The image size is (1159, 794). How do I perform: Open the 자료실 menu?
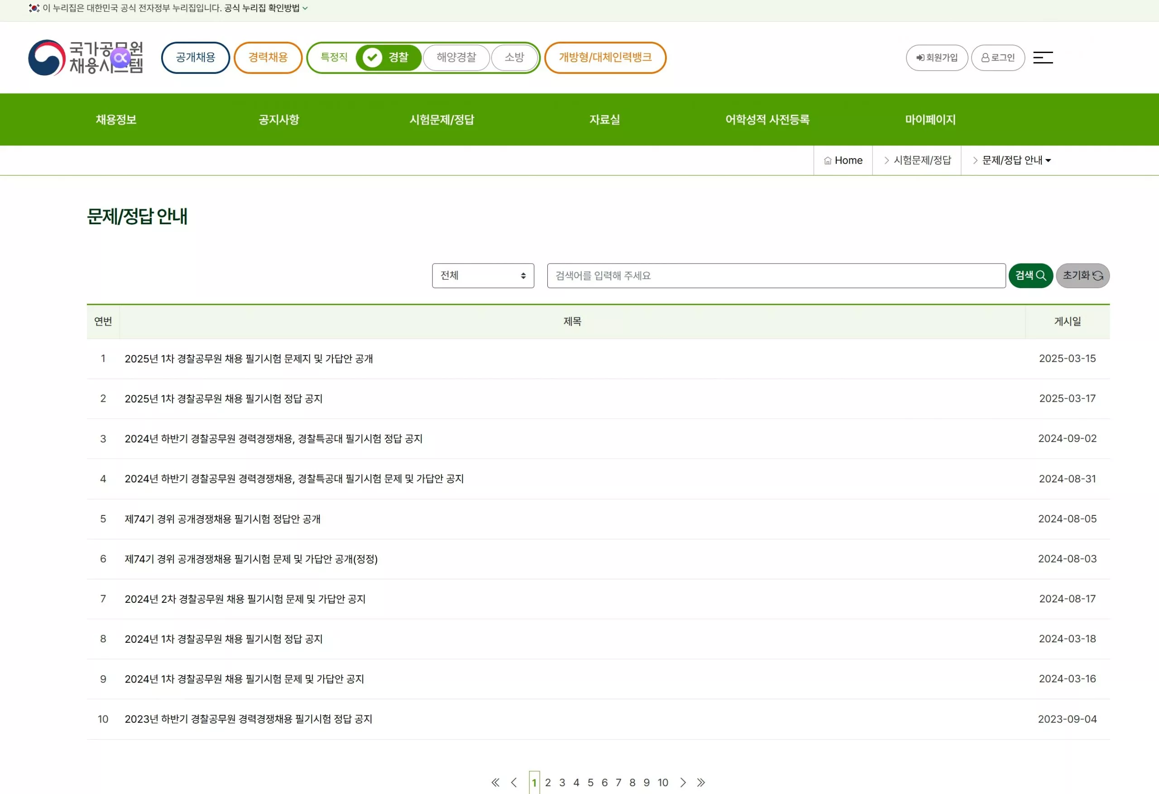tap(604, 119)
